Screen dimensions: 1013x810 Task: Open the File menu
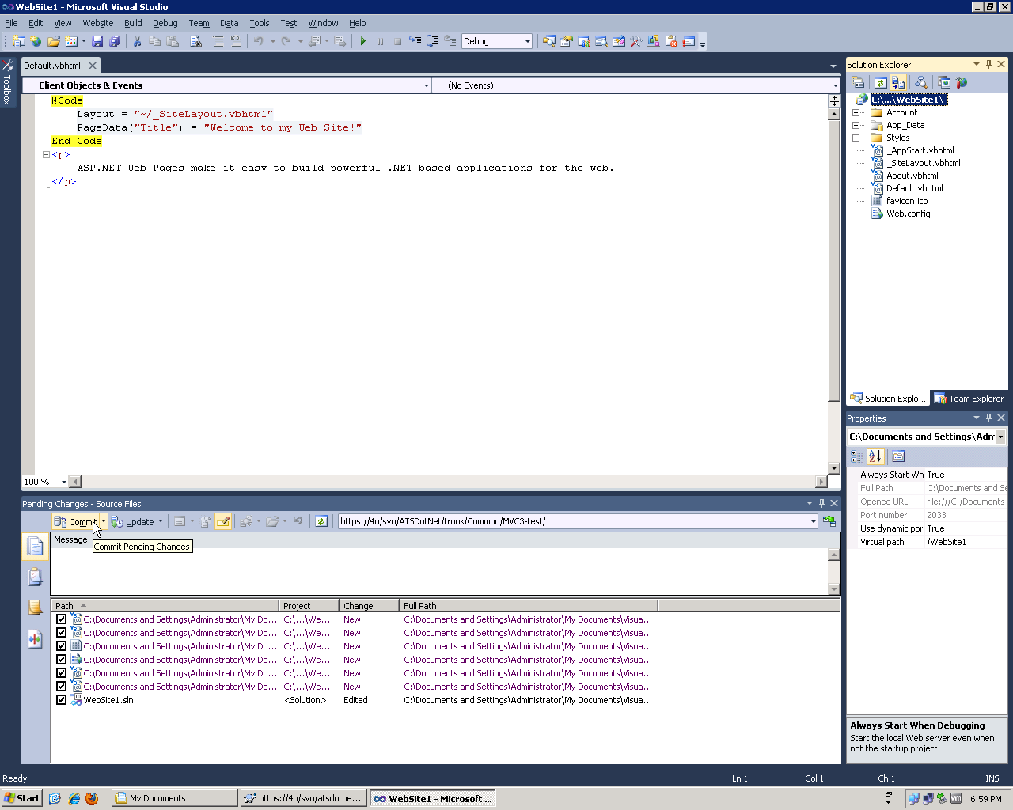tap(11, 23)
